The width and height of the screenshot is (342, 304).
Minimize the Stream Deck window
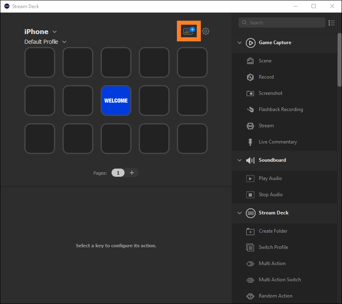295,6
